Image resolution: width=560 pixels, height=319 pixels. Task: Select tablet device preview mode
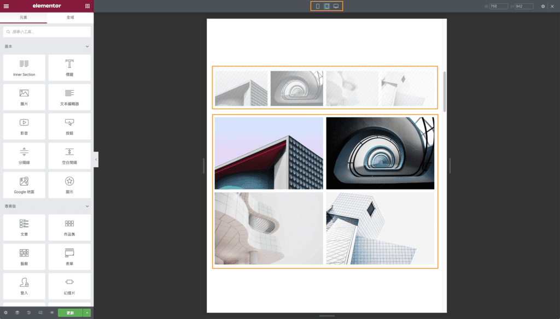326,7
